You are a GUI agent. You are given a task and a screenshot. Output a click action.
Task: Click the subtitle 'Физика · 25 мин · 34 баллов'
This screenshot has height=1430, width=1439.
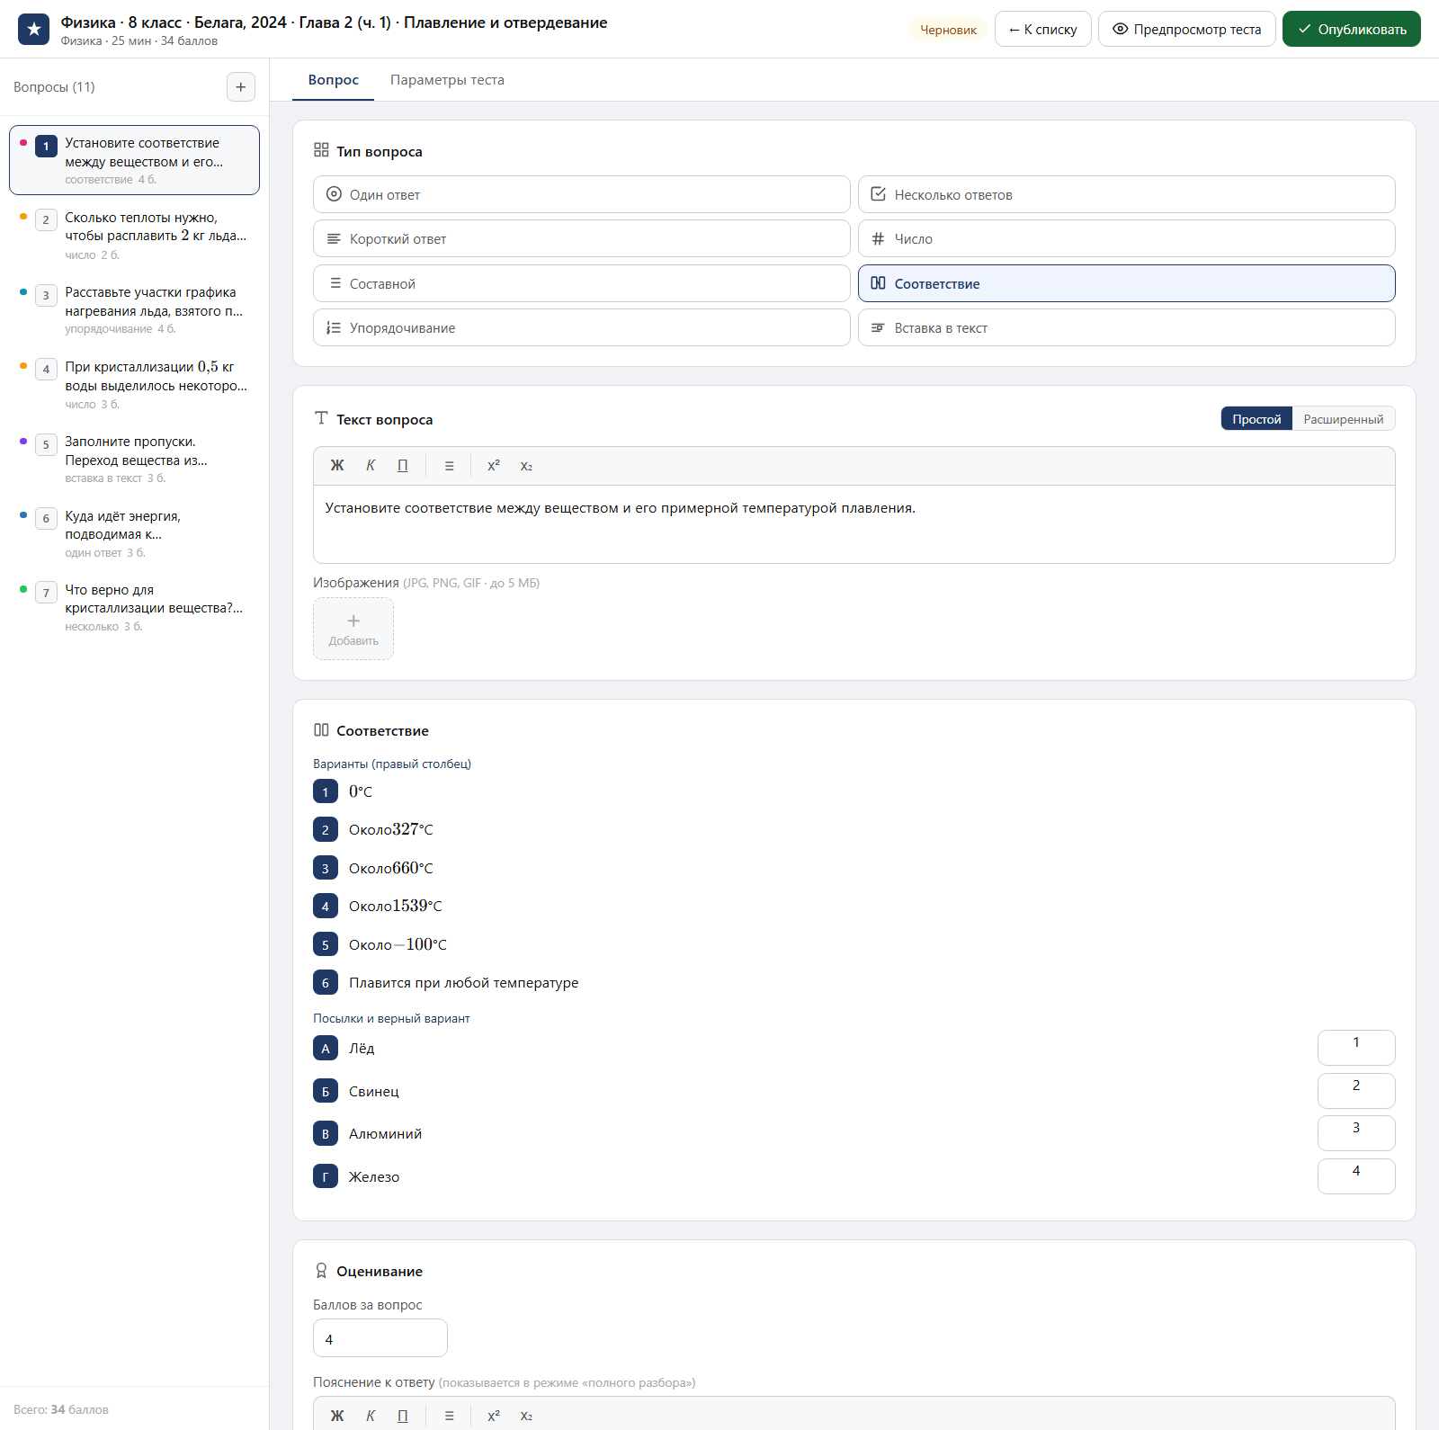pyautogui.click(x=139, y=41)
